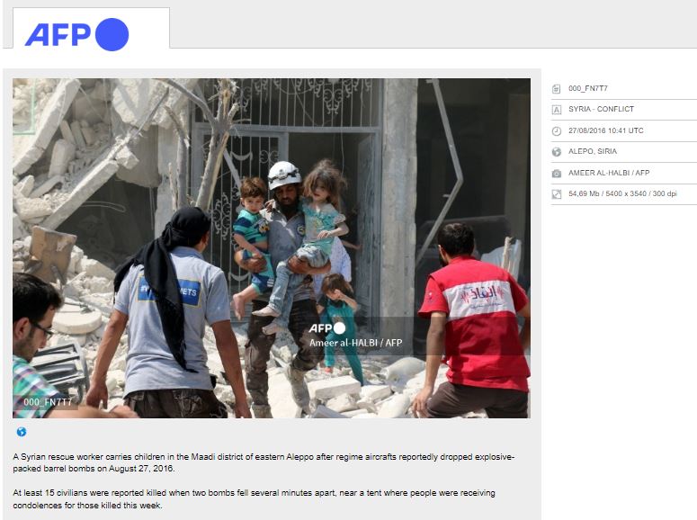Click the category icon beside SYRIA - CONFLICT
This screenshot has height=520, width=697.
(x=556, y=110)
